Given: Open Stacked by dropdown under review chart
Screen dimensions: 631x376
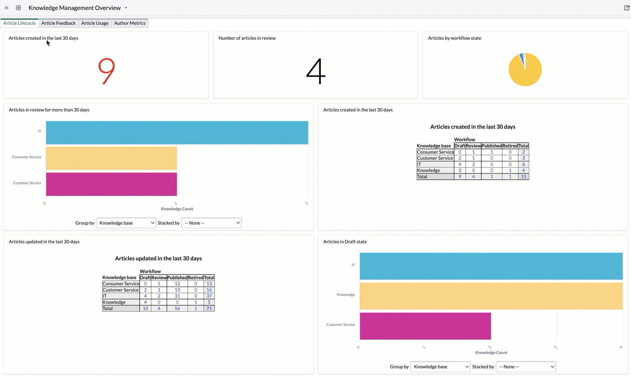Looking at the screenshot, I should 211,223.
